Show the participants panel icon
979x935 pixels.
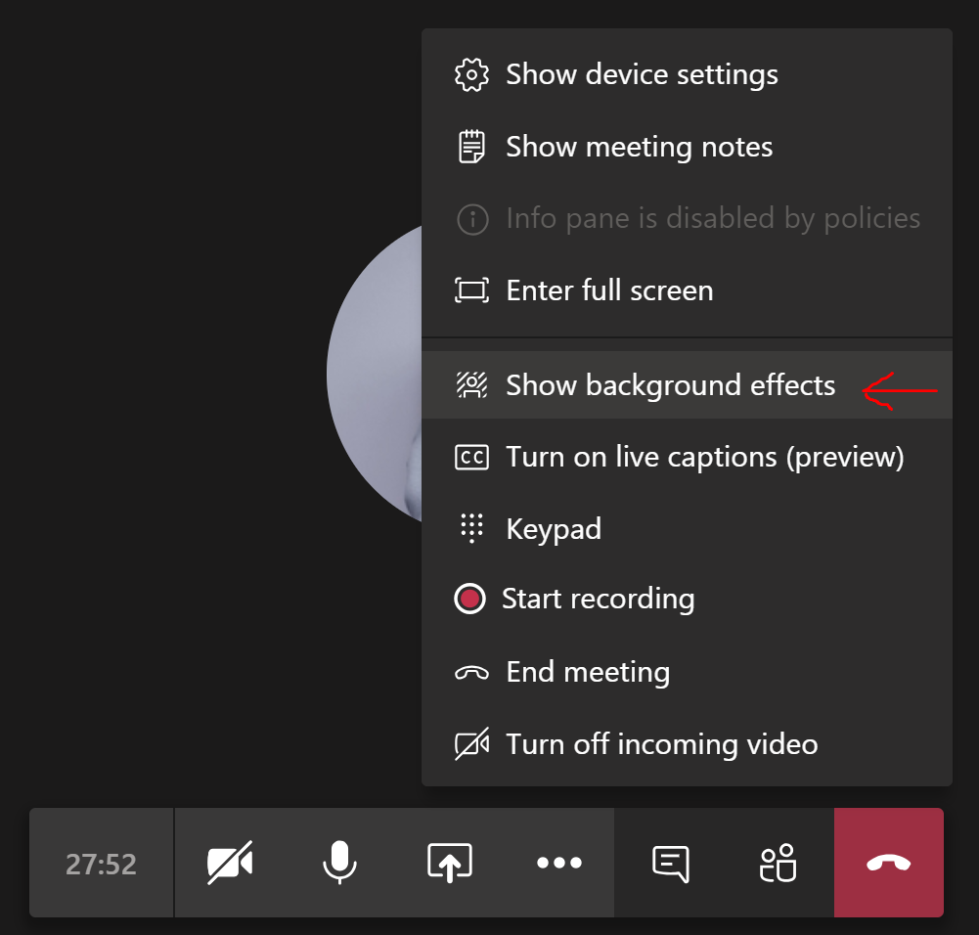[x=778, y=864]
